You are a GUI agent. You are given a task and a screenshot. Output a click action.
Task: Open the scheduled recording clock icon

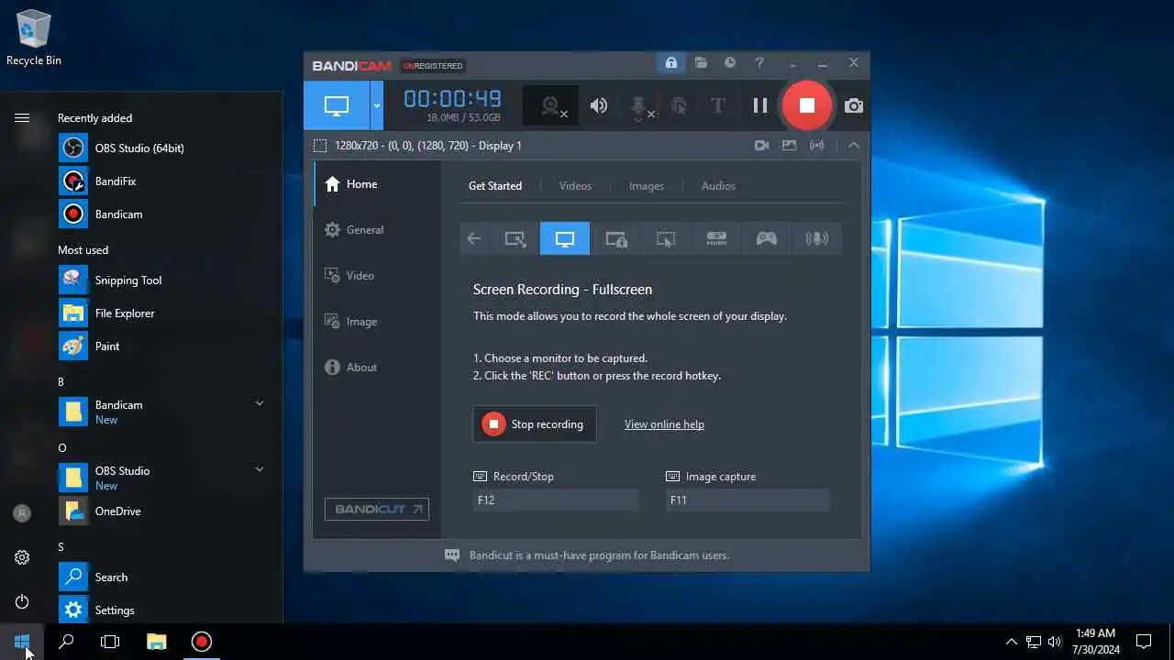click(x=730, y=63)
